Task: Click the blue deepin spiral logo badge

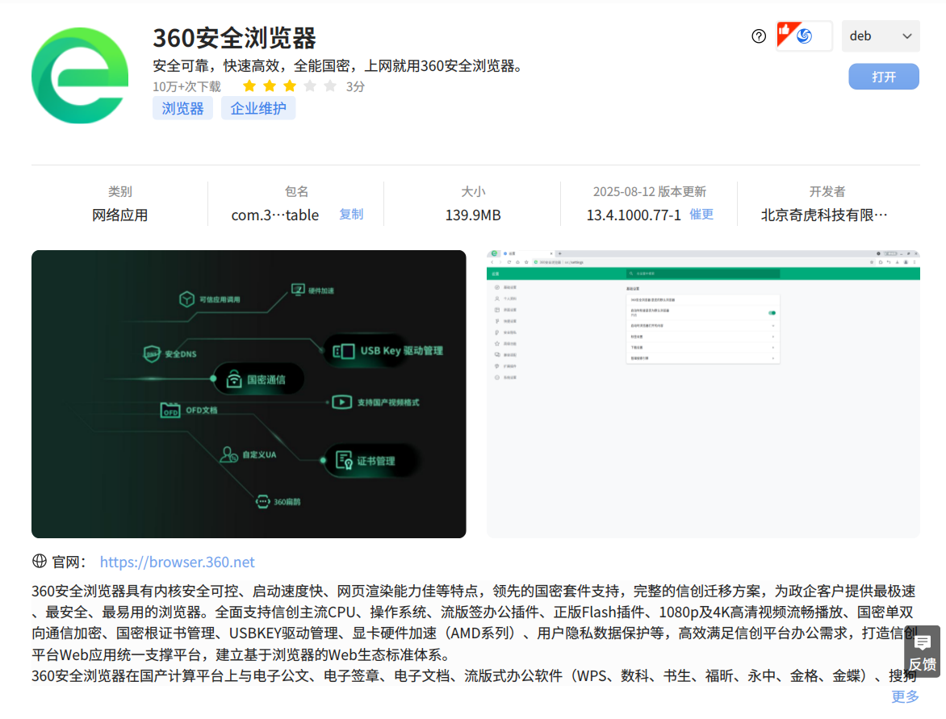Action: [804, 36]
